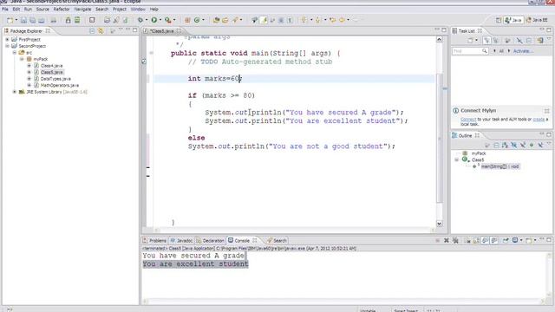Click the New Java Package icon
555x312 pixels.
click(187, 20)
